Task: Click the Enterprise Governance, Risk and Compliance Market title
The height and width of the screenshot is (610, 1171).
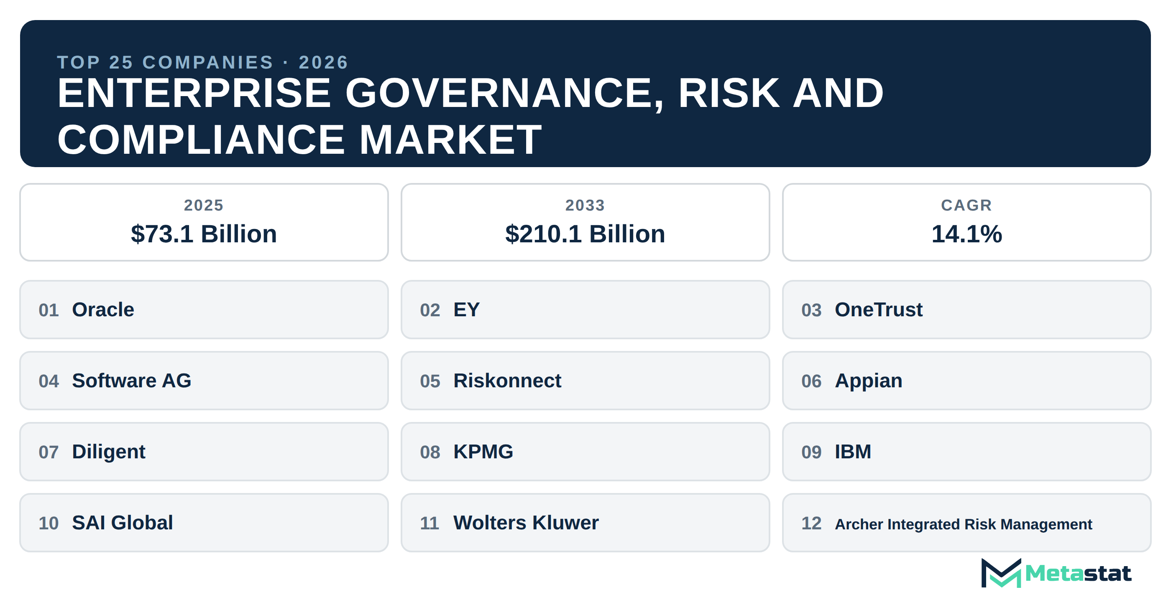Action: coord(470,116)
